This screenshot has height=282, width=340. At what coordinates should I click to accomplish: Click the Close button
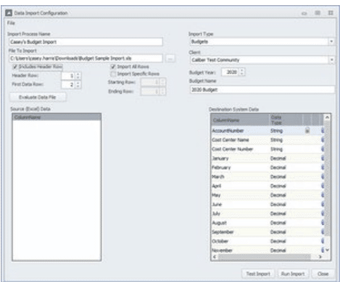click(x=323, y=273)
